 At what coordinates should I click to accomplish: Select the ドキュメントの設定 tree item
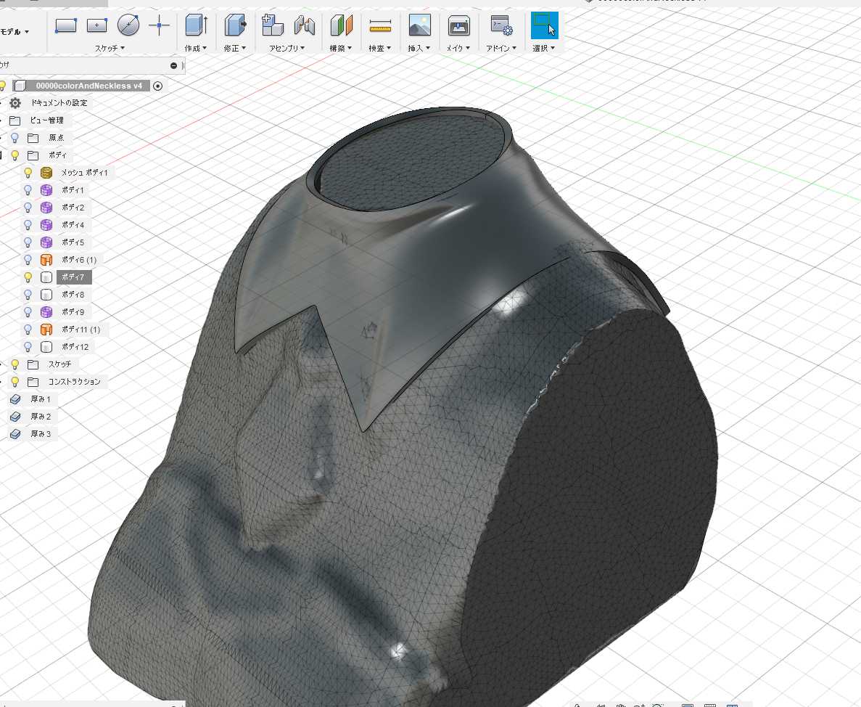[x=59, y=103]
